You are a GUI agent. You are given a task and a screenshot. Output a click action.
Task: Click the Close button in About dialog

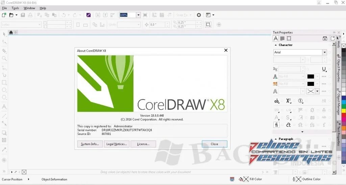(x=214, y=144)
